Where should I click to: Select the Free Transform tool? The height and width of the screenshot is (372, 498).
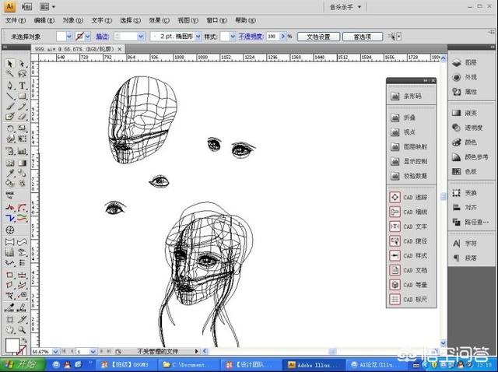[22, 139]
